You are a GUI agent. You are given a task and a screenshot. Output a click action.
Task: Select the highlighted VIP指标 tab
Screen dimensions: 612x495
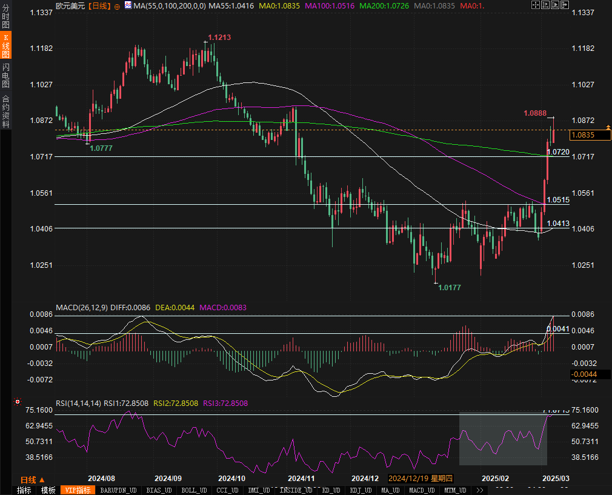[78, 490]
